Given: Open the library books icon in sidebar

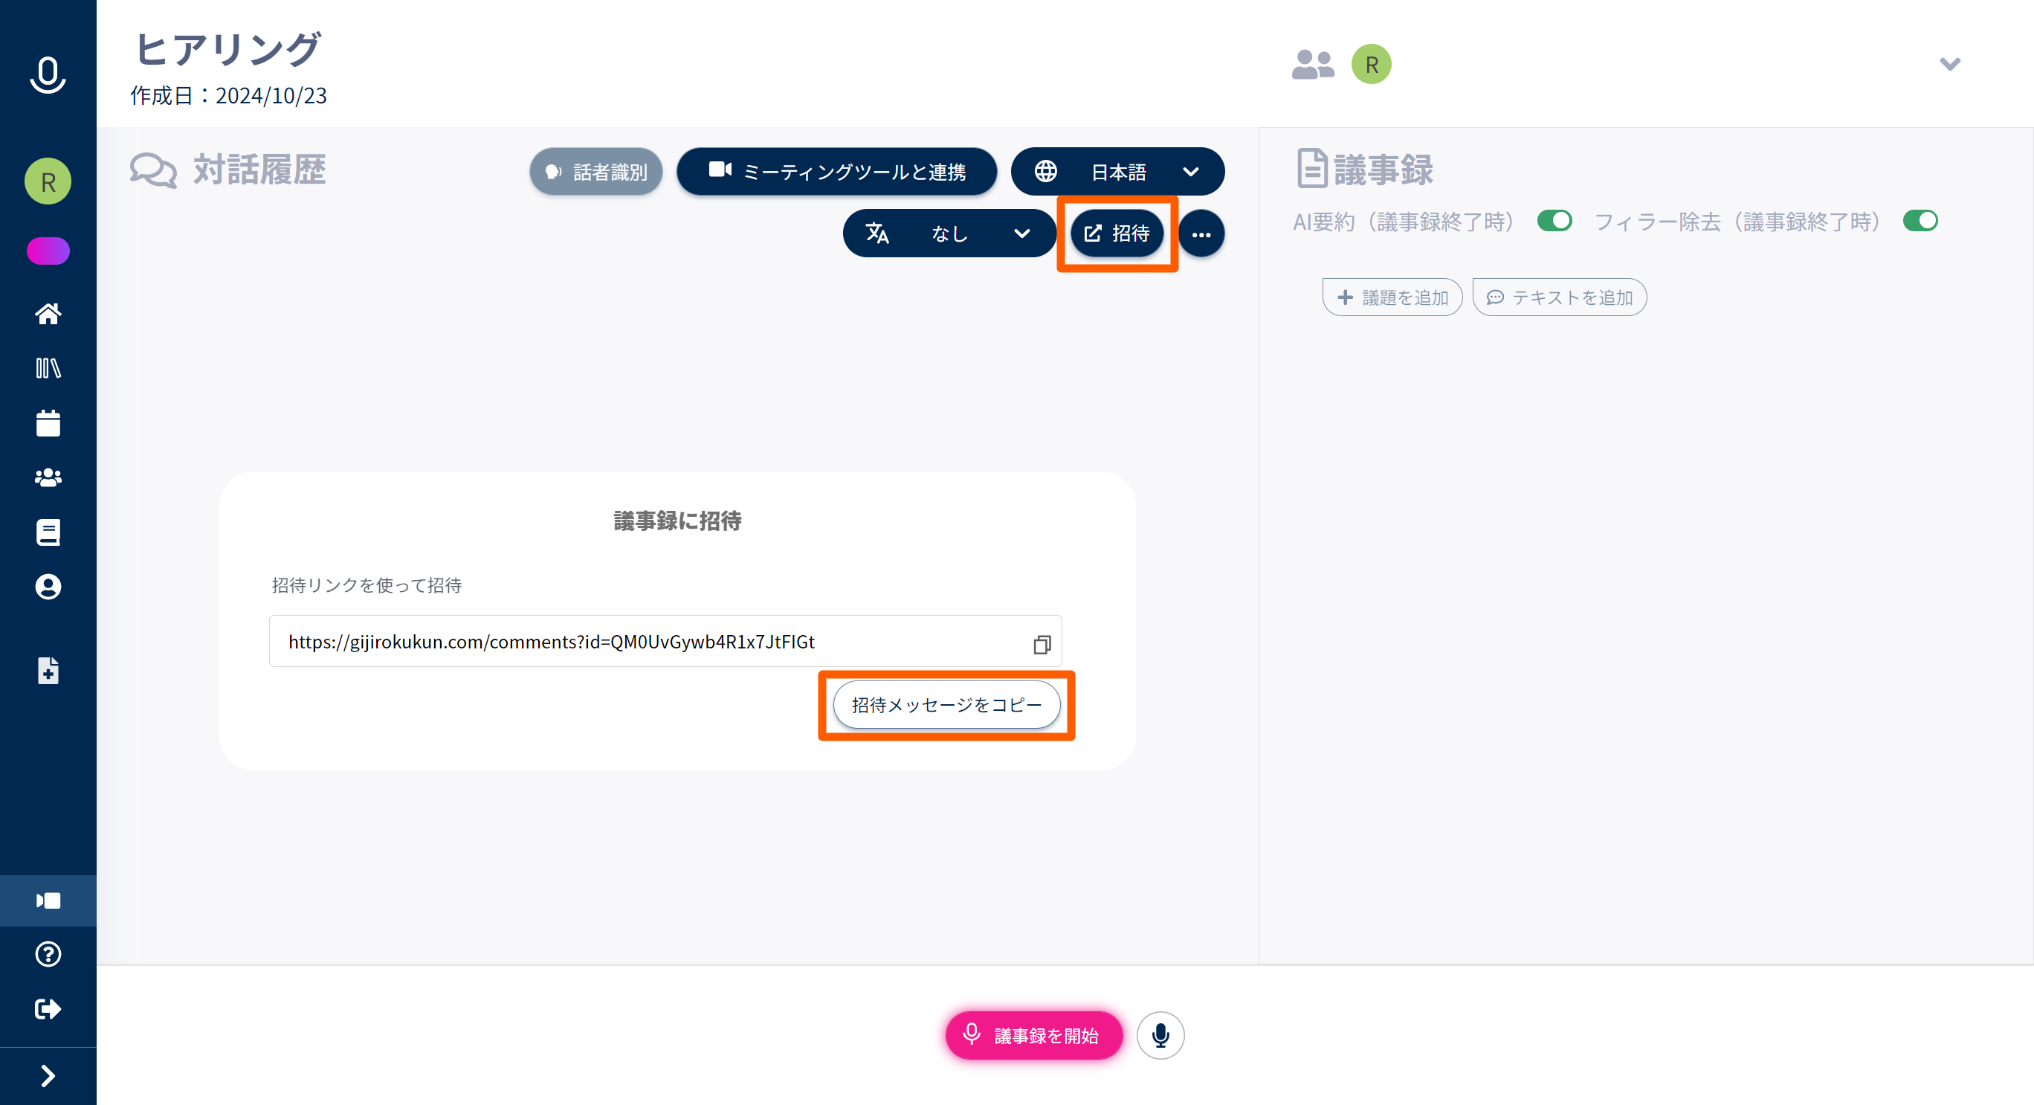Looking at the screenshot, I should pos(48,368).
